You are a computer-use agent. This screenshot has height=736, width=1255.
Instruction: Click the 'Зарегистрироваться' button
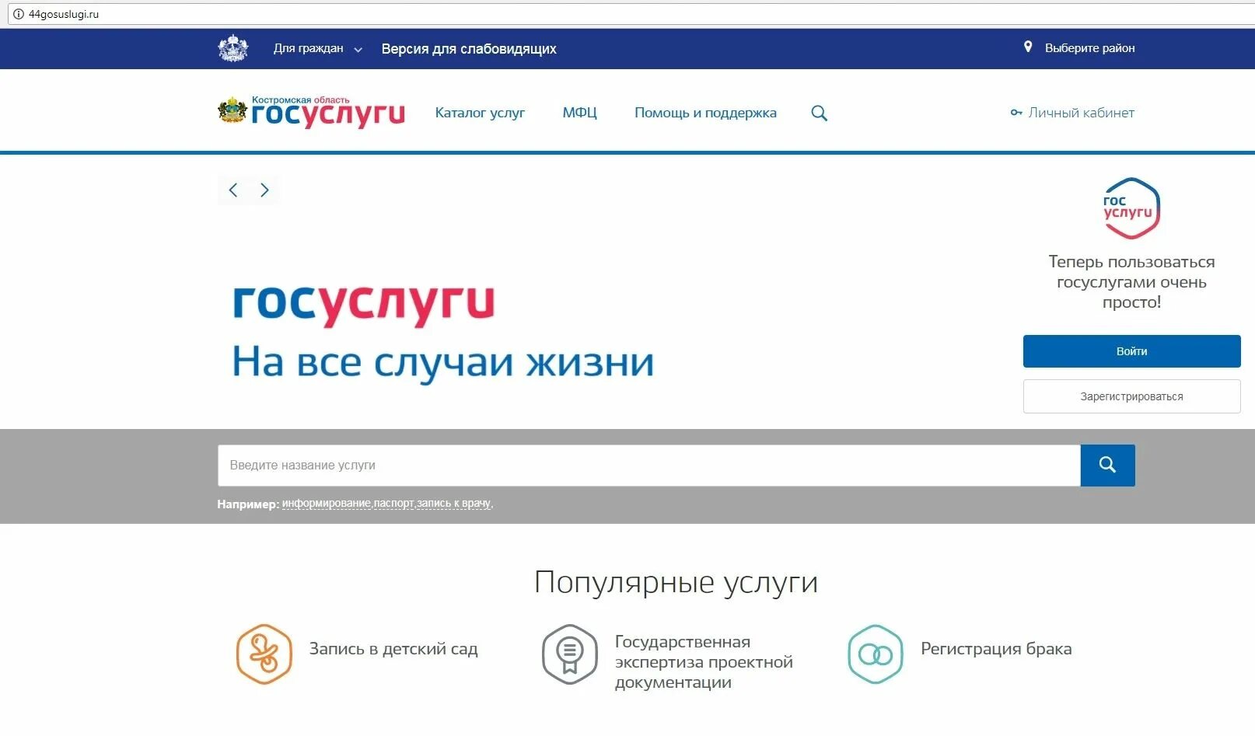[x=1131, y=396]
